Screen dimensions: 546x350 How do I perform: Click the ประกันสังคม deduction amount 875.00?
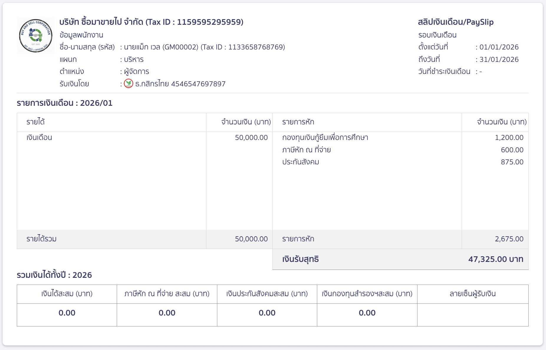[x=512, y=162]
